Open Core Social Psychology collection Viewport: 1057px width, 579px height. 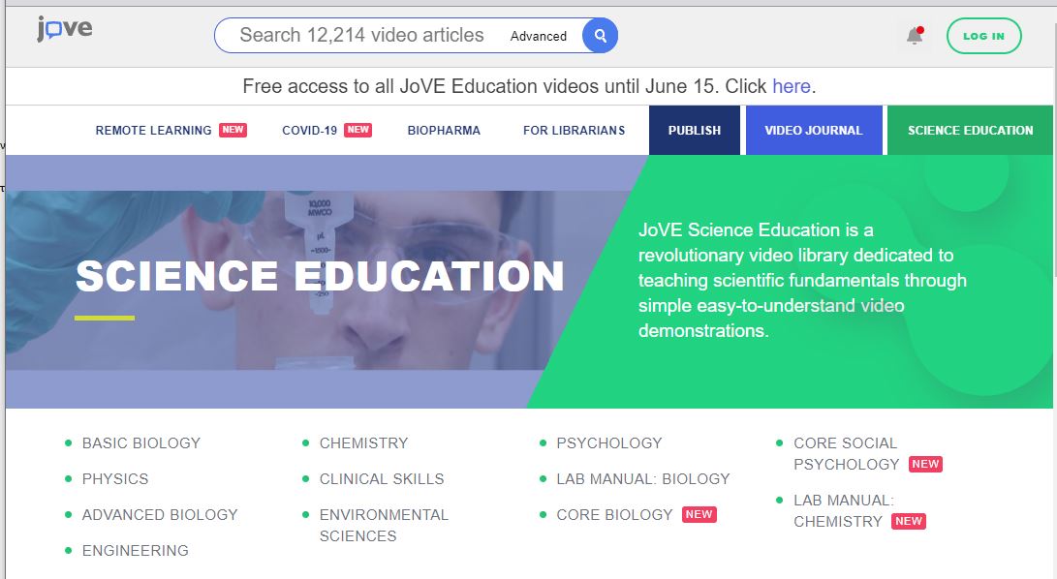point(846,453)
